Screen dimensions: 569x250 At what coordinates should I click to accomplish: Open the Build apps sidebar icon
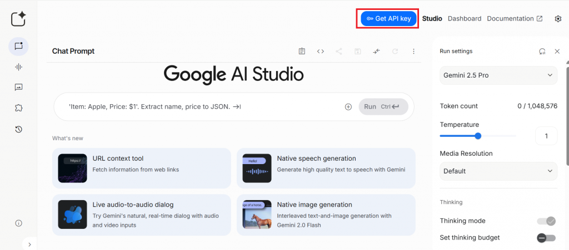click(18, 108)
